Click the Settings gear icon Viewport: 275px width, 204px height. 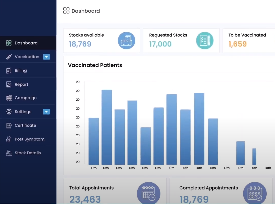(9, 112)
